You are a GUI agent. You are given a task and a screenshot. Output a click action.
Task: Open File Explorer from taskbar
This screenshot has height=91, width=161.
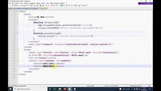tap(60, 89)
